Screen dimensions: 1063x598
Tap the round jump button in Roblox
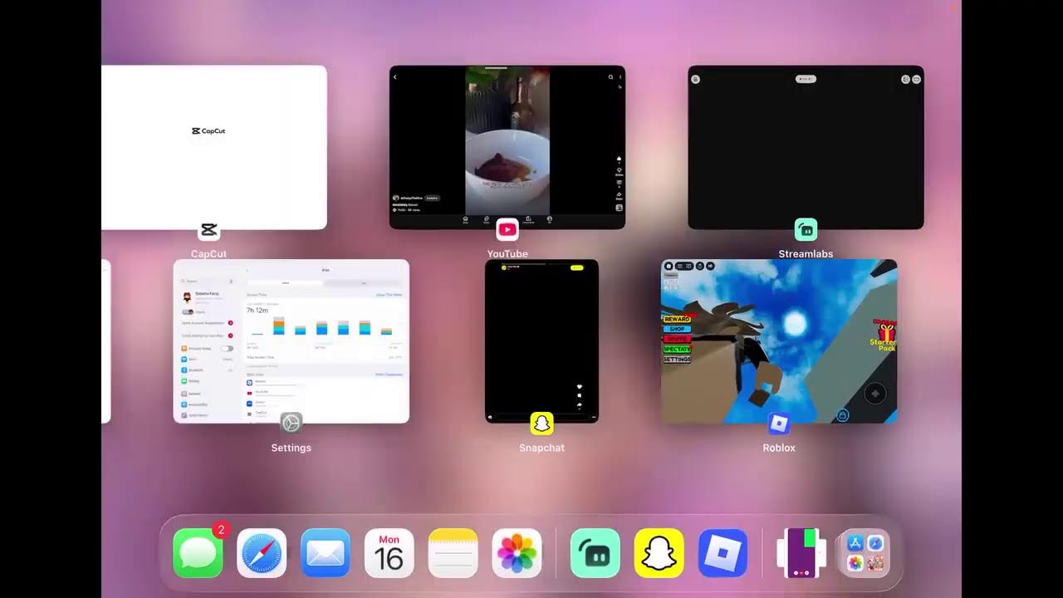[874, 394]
